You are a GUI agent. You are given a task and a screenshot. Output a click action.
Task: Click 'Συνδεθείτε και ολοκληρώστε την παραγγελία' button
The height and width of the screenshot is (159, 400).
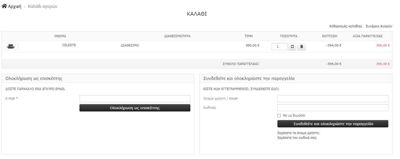[333, 124]
